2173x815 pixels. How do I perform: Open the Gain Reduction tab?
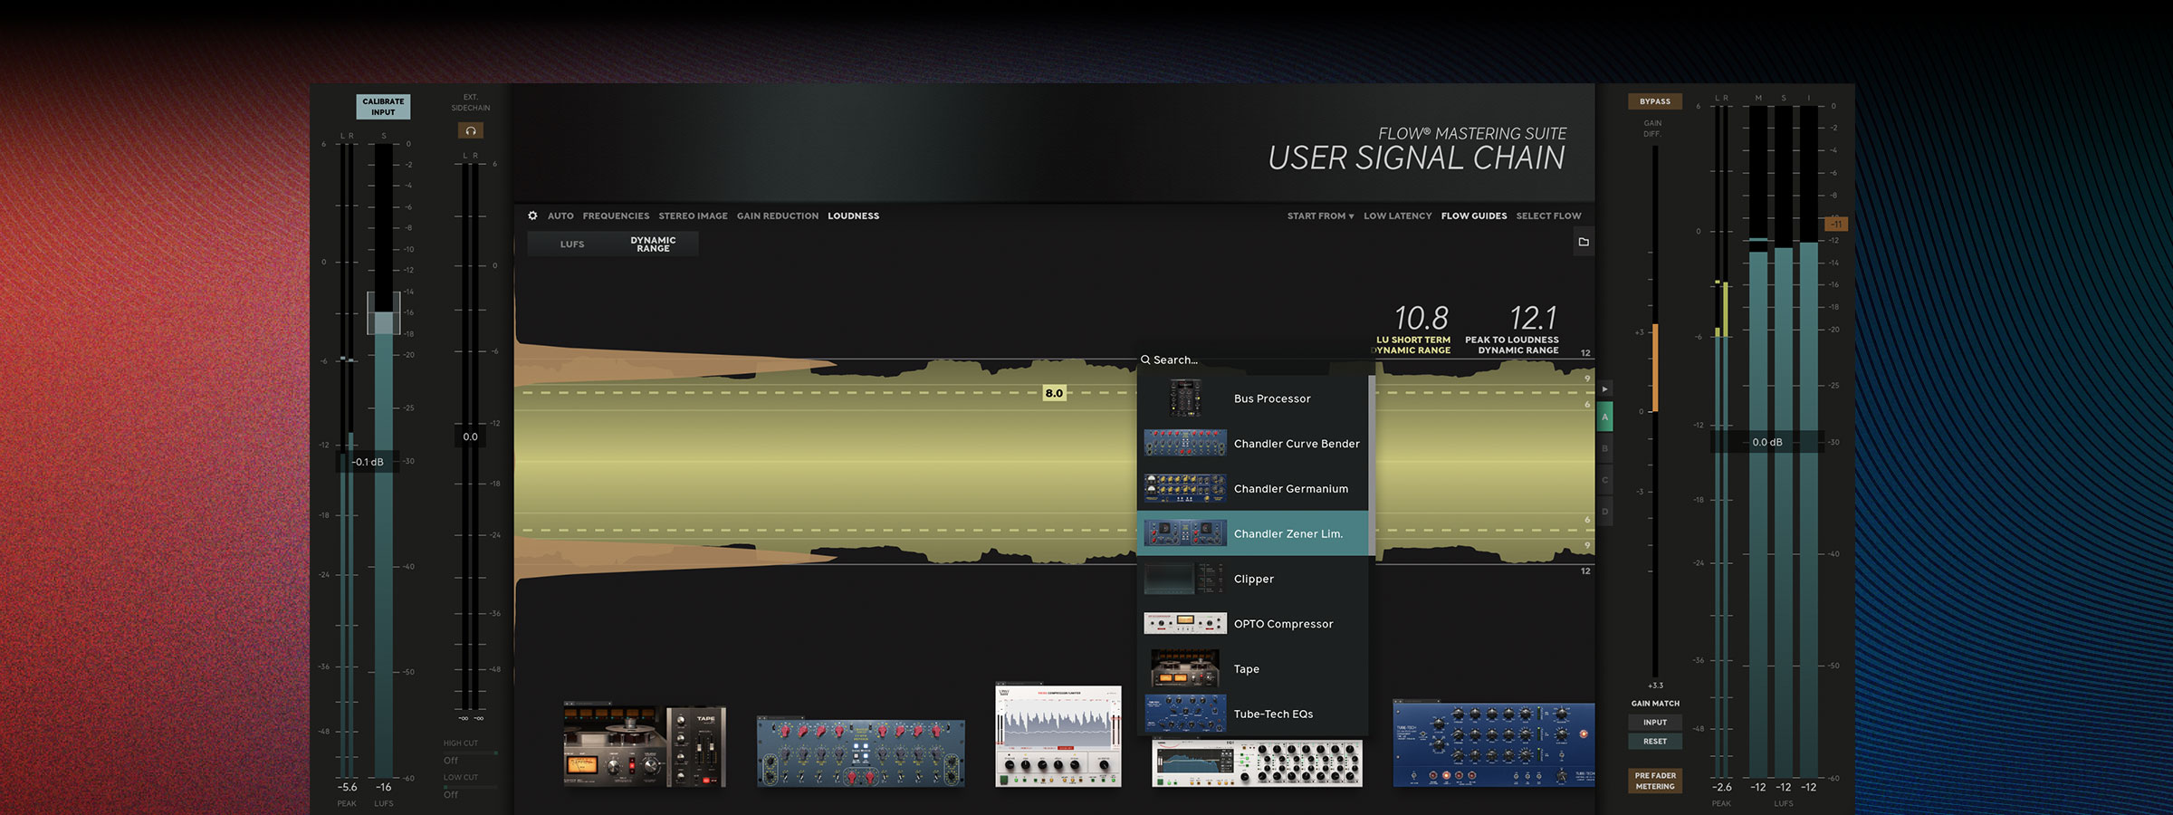778,216
